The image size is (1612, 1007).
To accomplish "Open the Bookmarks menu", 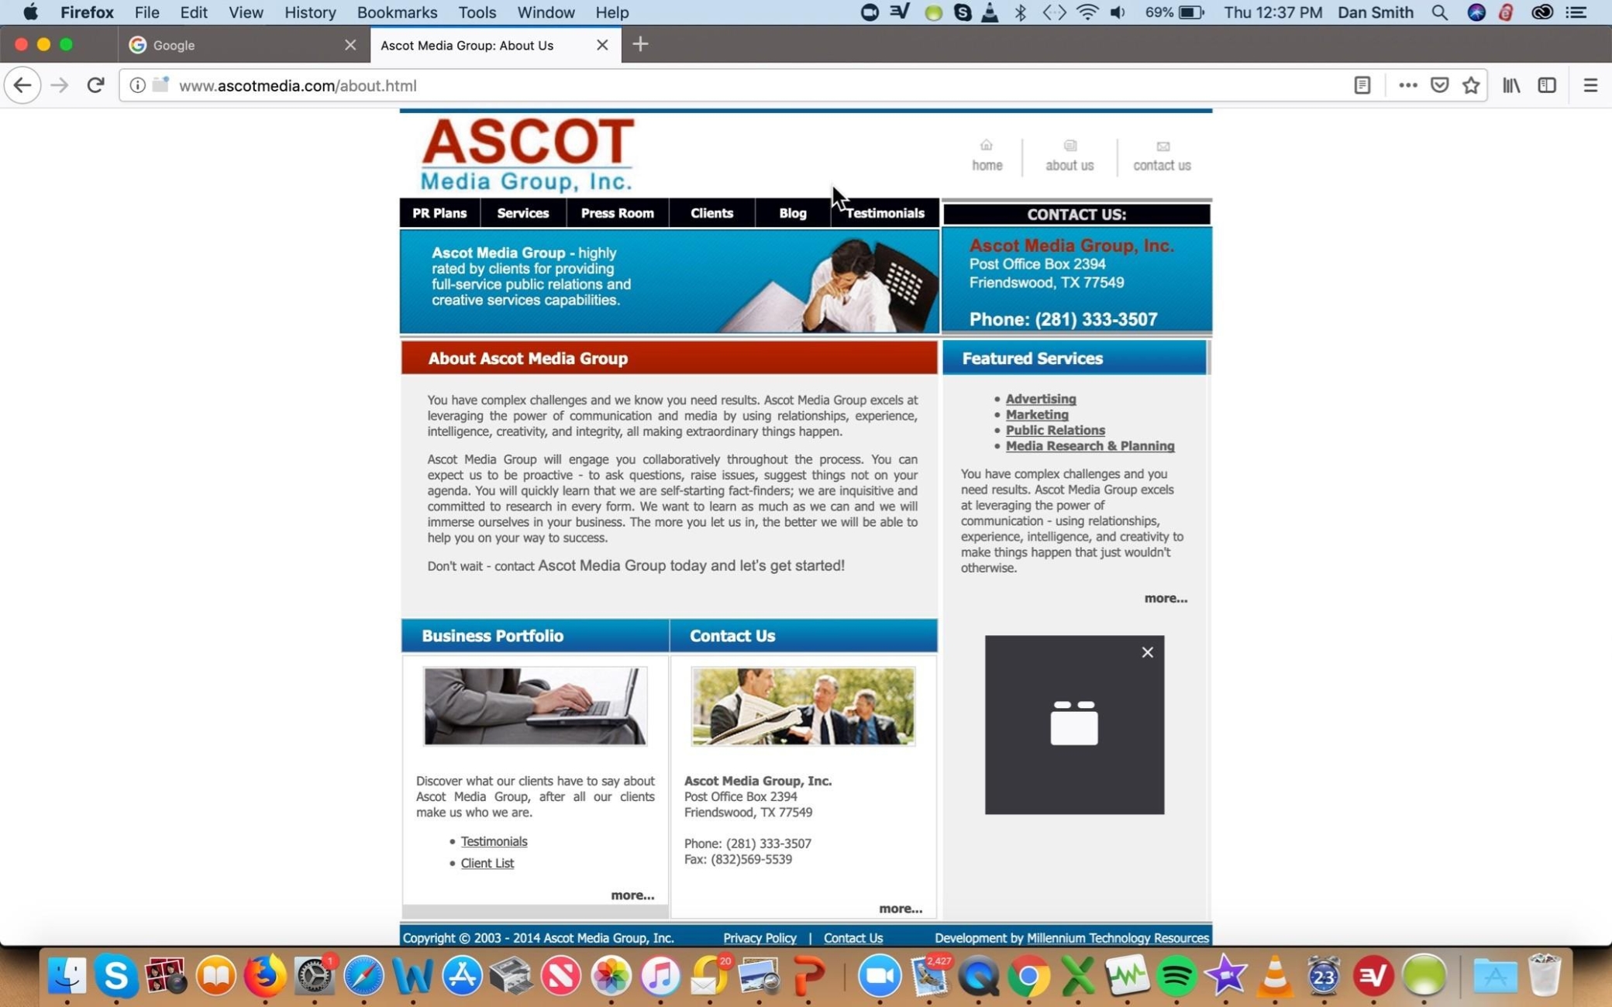I will [x=397, y=12].
